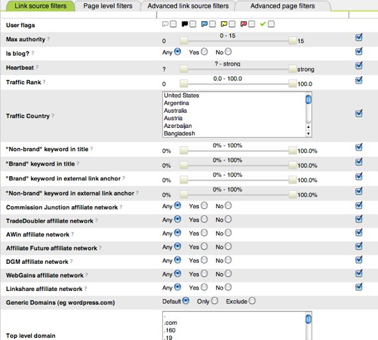Go to Advanced page filters tab

pyautogui.click(x=283, y=6)
